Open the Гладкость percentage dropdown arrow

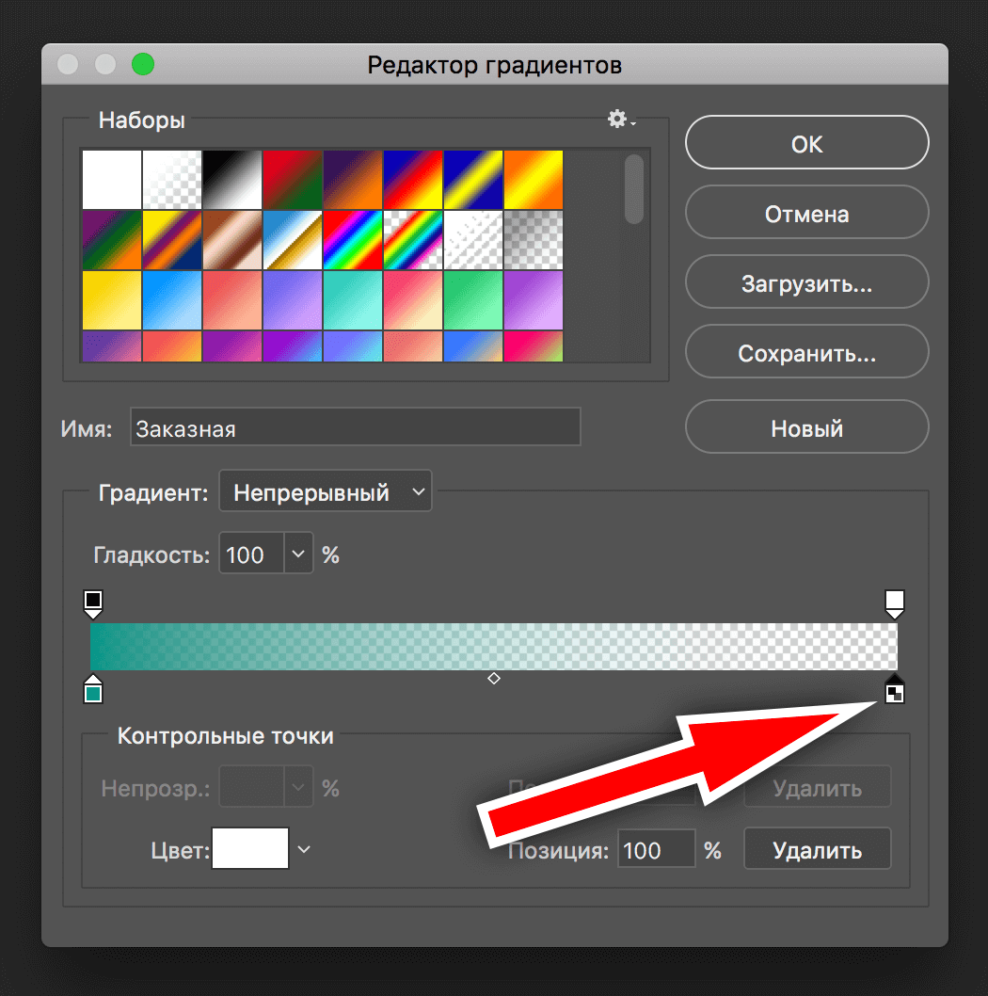pos(298,554)
